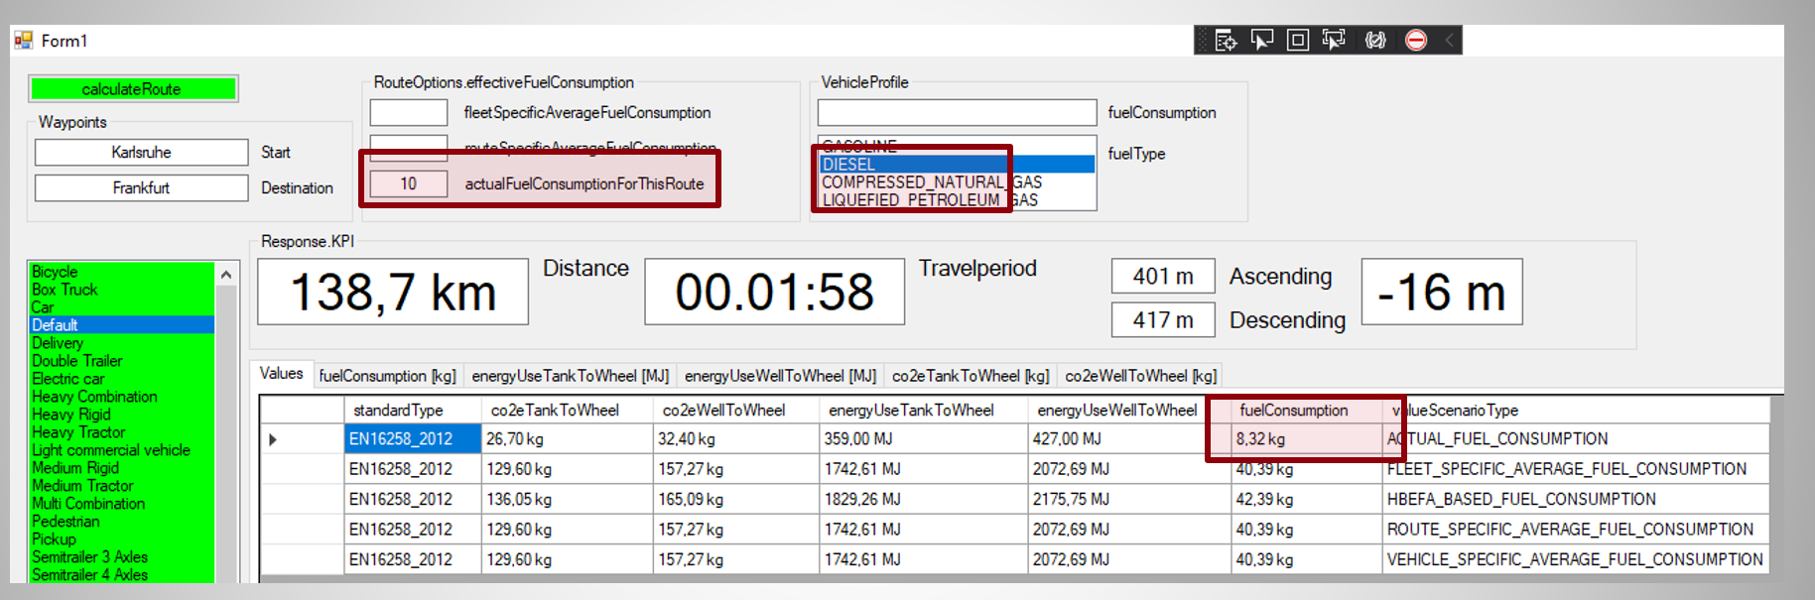Open the co2WellToWheel [kg] tab
This screenshot has width=1815, height=600.
click(x=1140, y=376)
